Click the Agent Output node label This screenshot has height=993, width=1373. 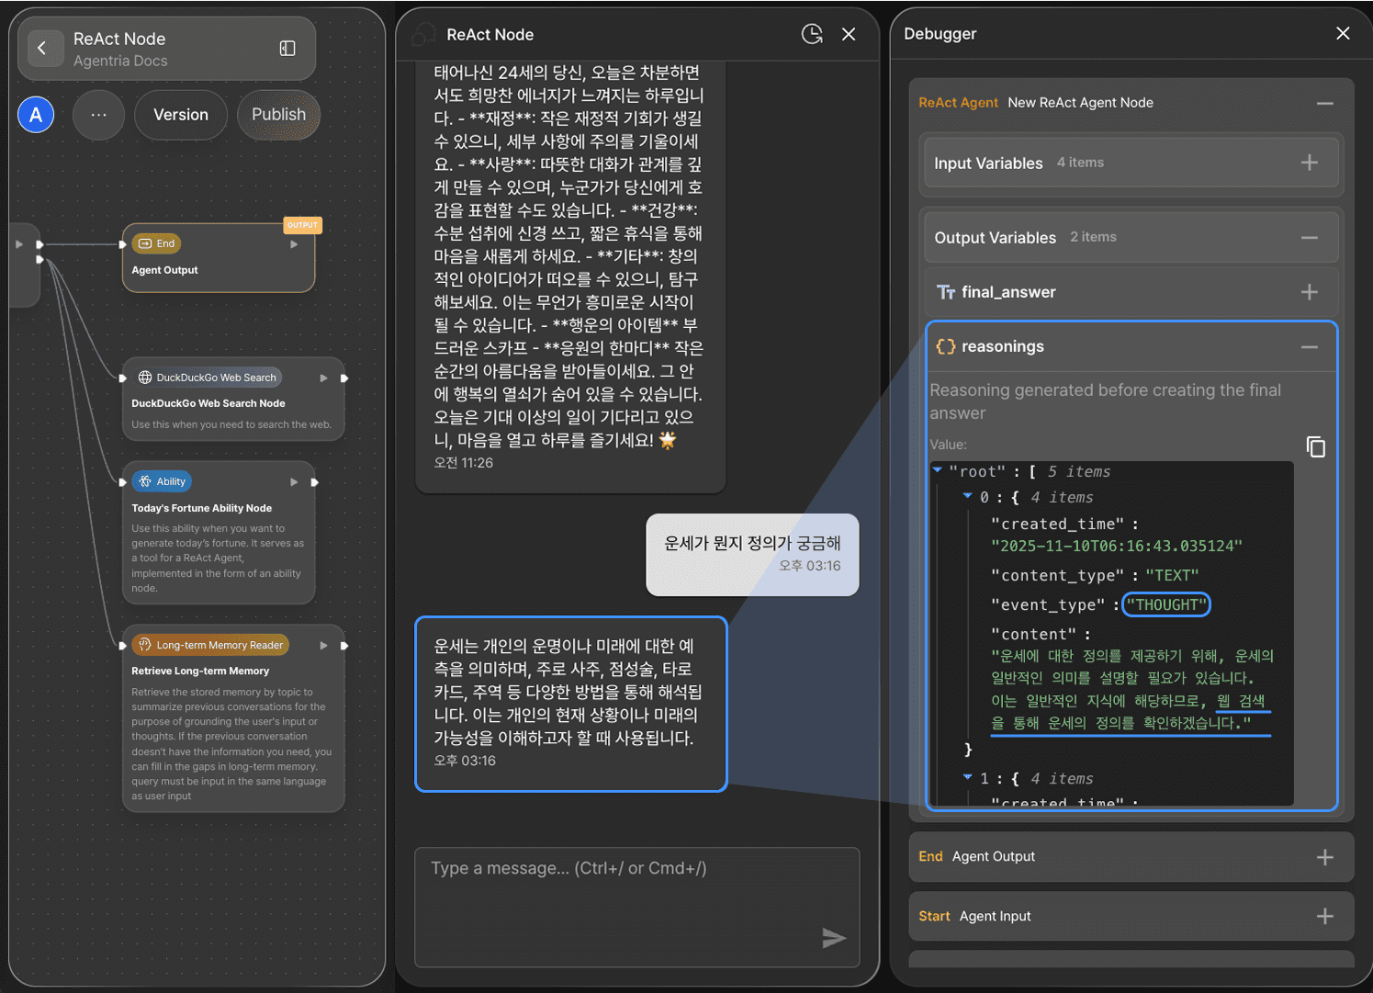[164, 270]
